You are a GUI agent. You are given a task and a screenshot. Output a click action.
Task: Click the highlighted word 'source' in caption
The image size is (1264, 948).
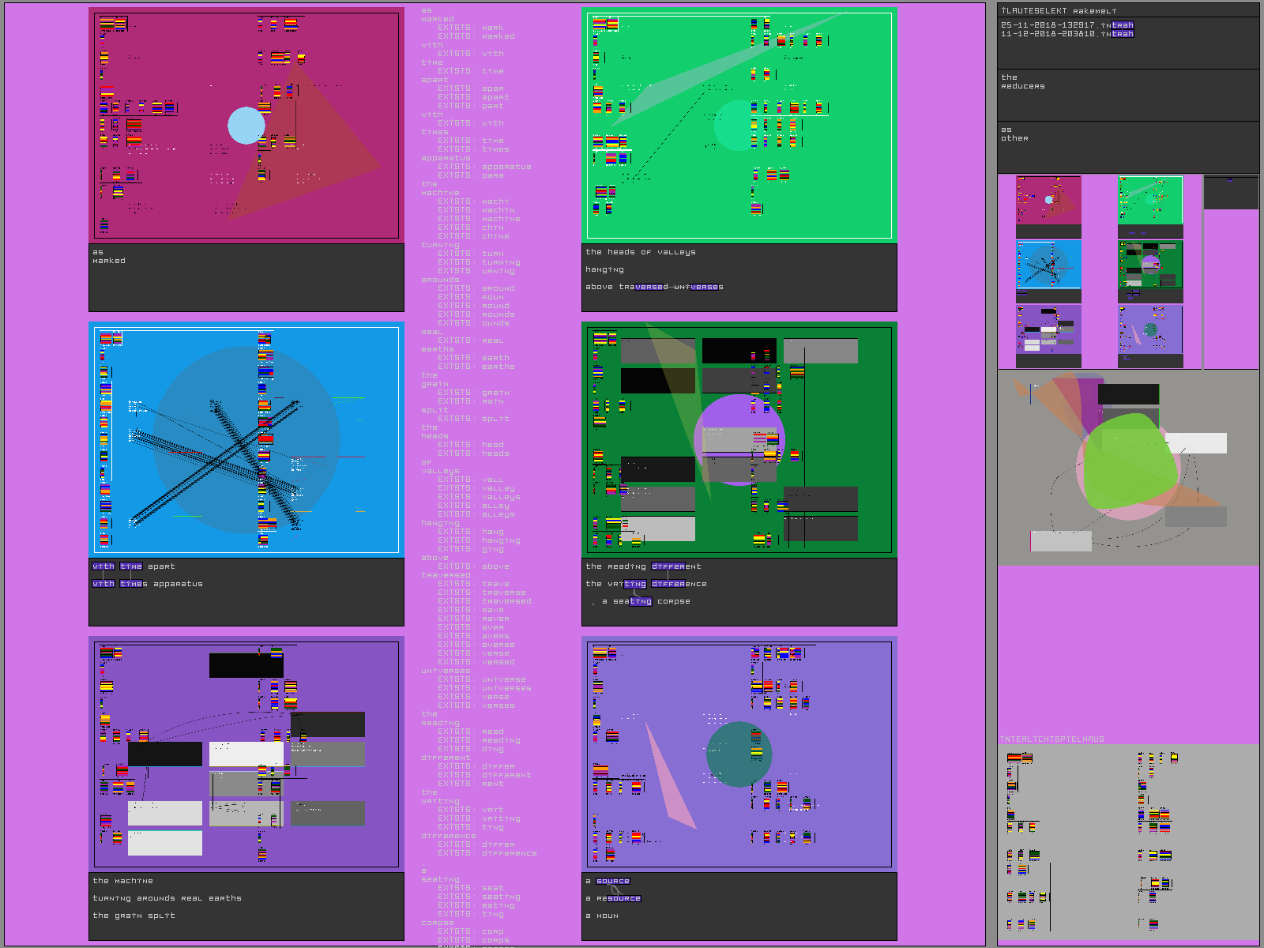(613, 881)
